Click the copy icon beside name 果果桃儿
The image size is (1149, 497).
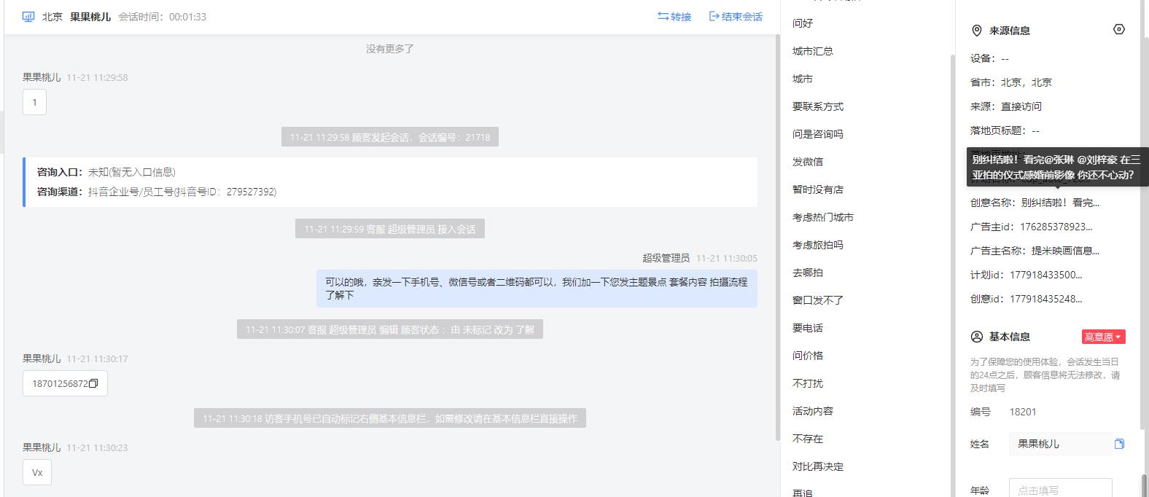(1119, 444)
